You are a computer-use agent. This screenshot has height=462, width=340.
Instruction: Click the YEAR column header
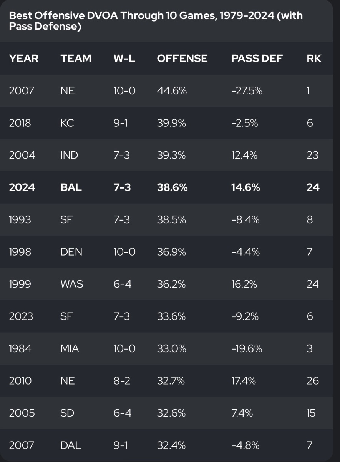[24, 59]
